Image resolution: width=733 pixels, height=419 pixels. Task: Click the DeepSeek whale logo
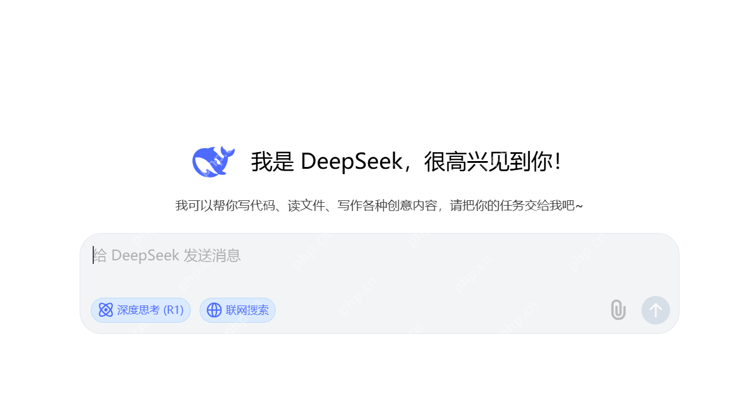coord(213,161)
